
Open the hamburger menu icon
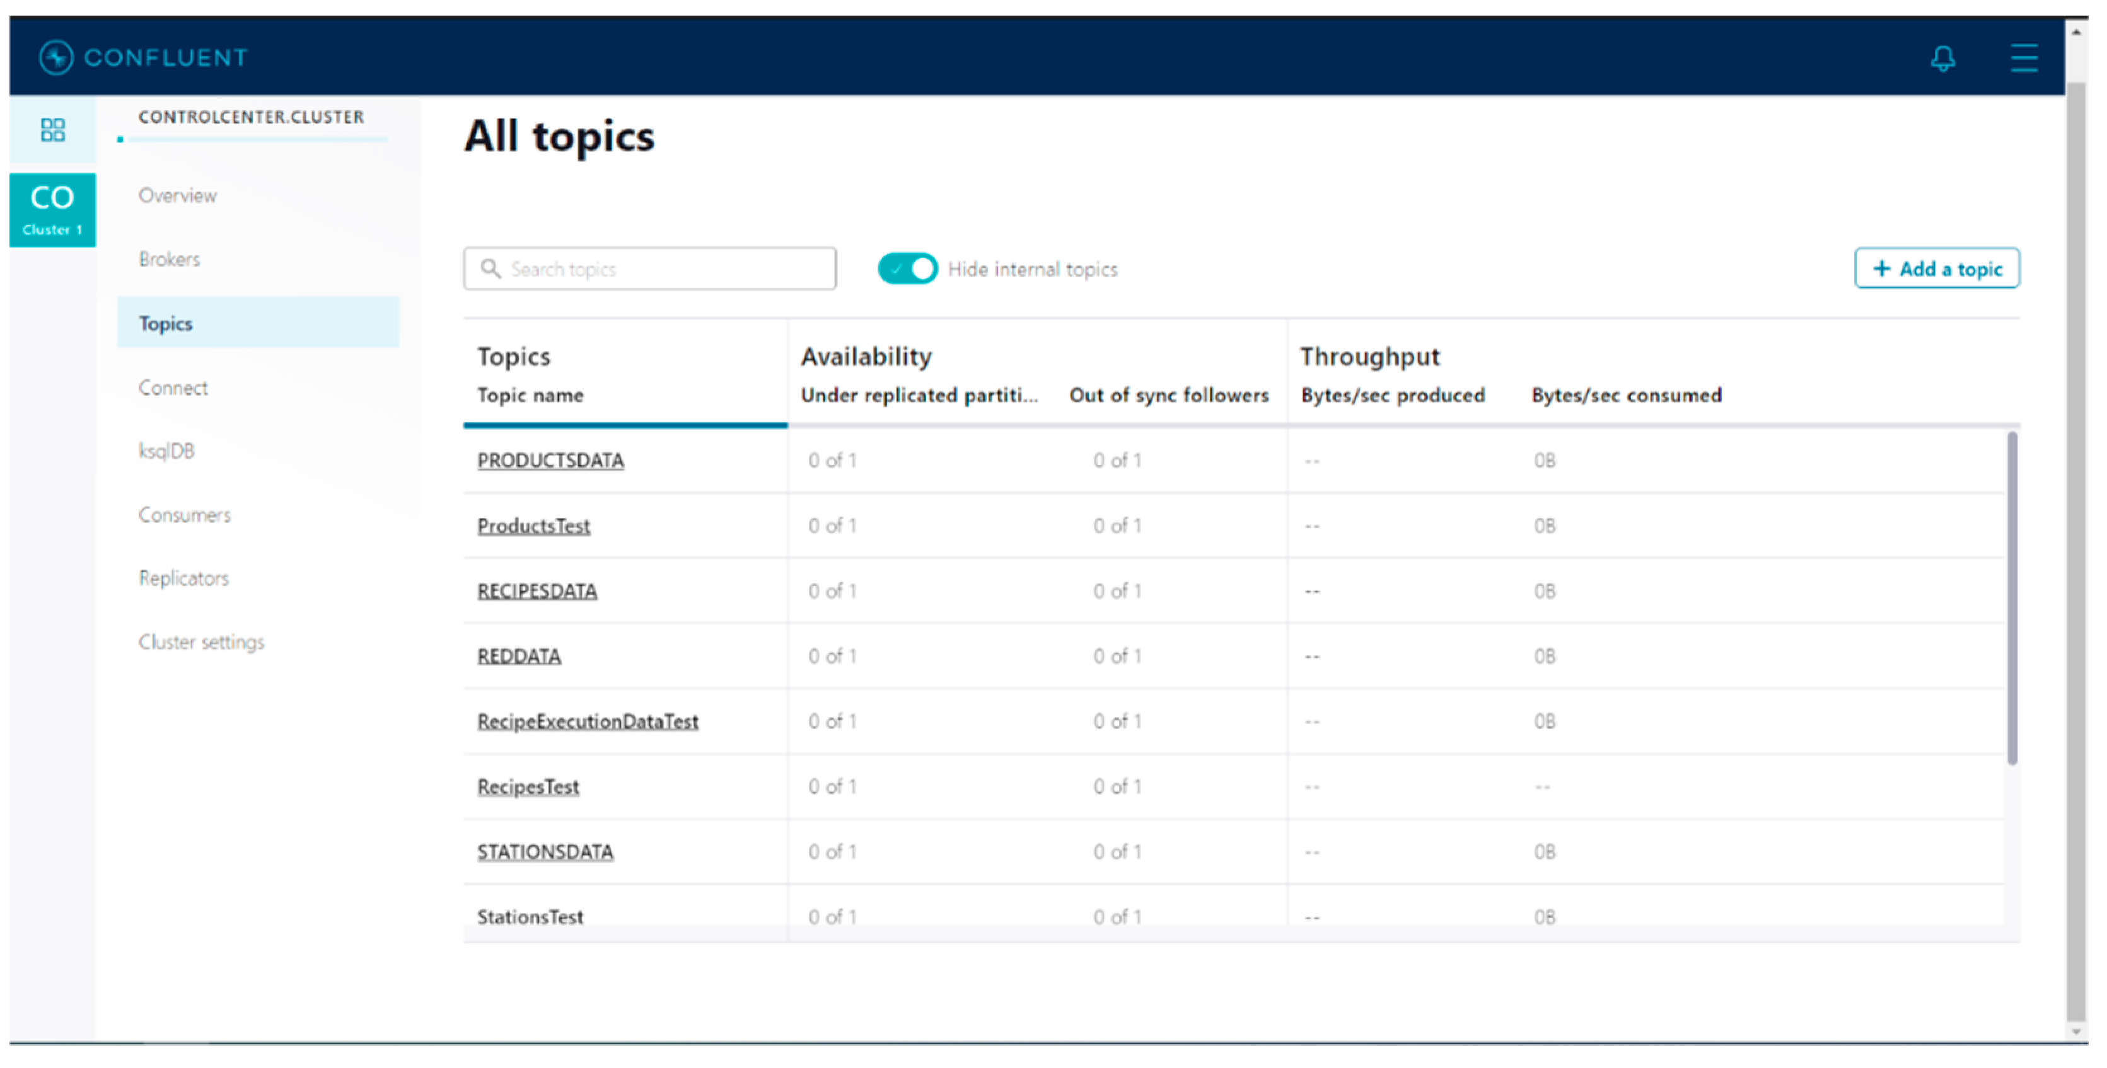tap(2024, 58)
